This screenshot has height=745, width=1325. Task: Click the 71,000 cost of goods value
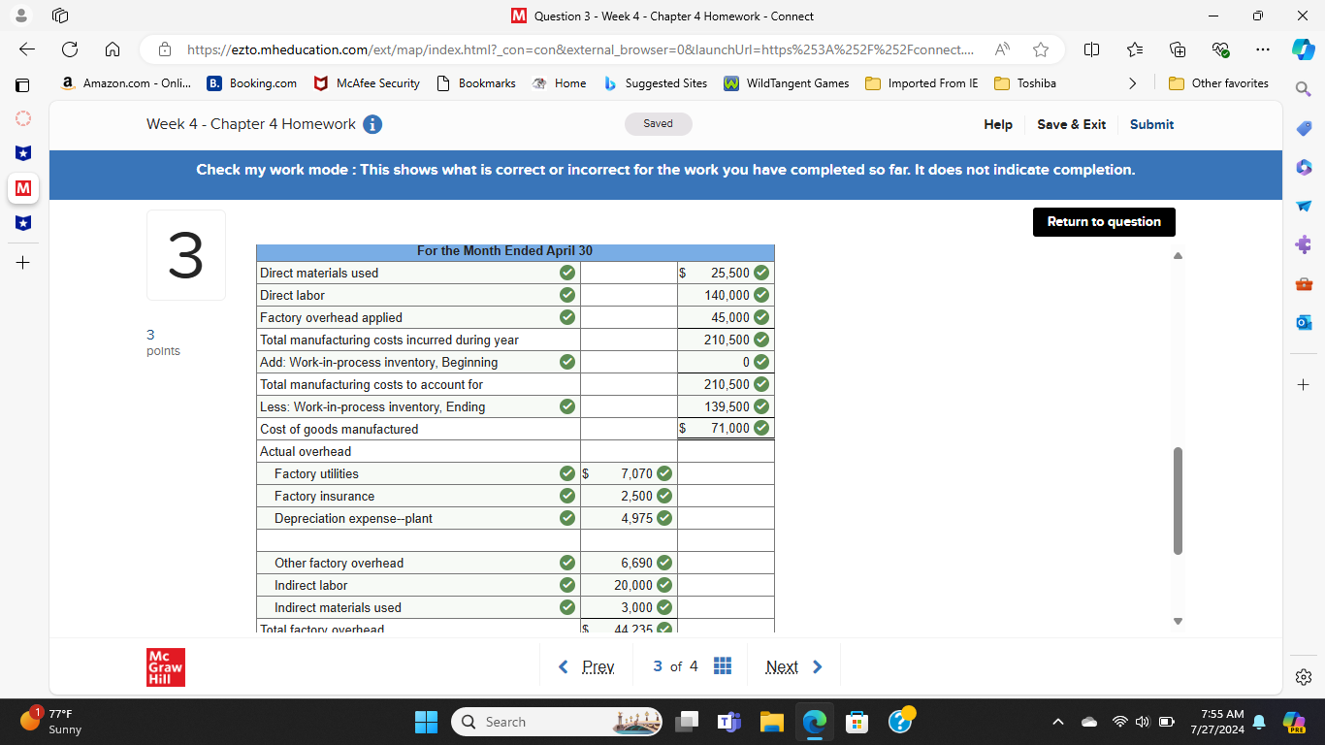pos(729,428)
